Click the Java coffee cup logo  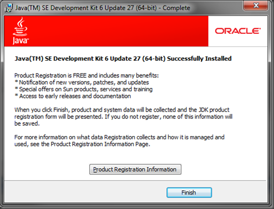[x=20, y=31]
